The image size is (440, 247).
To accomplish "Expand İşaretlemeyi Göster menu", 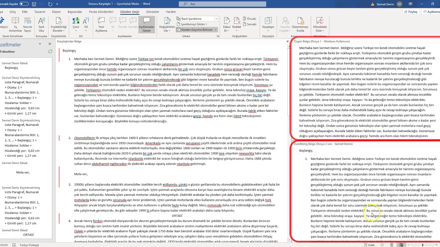I will click(x=194, y=24).
